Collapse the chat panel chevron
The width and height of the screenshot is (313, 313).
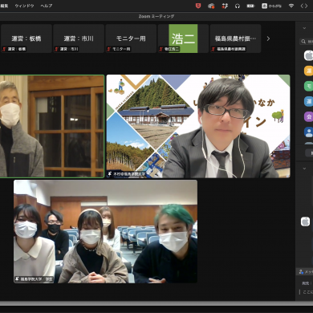(304, 169)
